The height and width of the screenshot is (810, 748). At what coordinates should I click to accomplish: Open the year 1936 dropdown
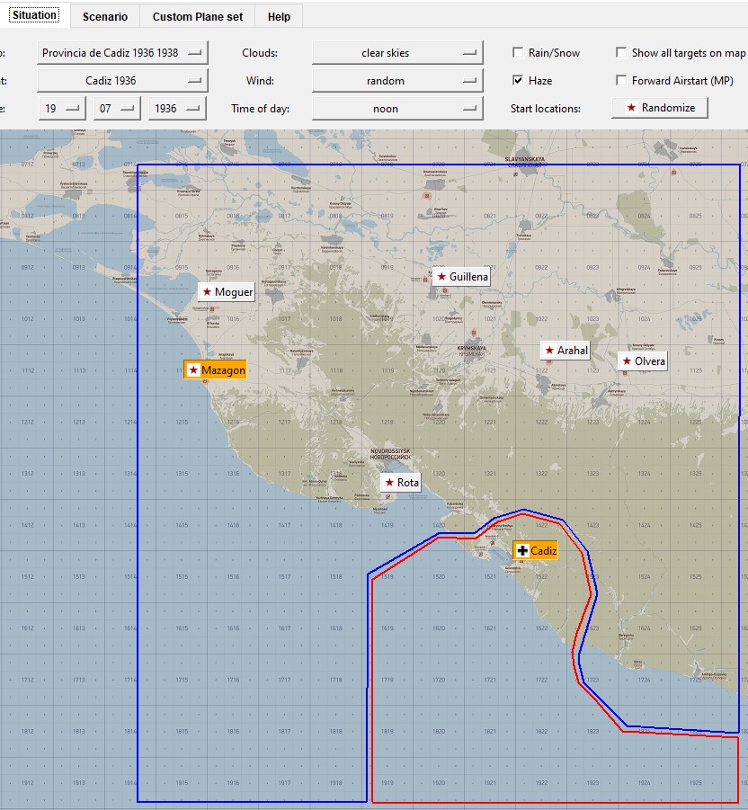(177, 109)
